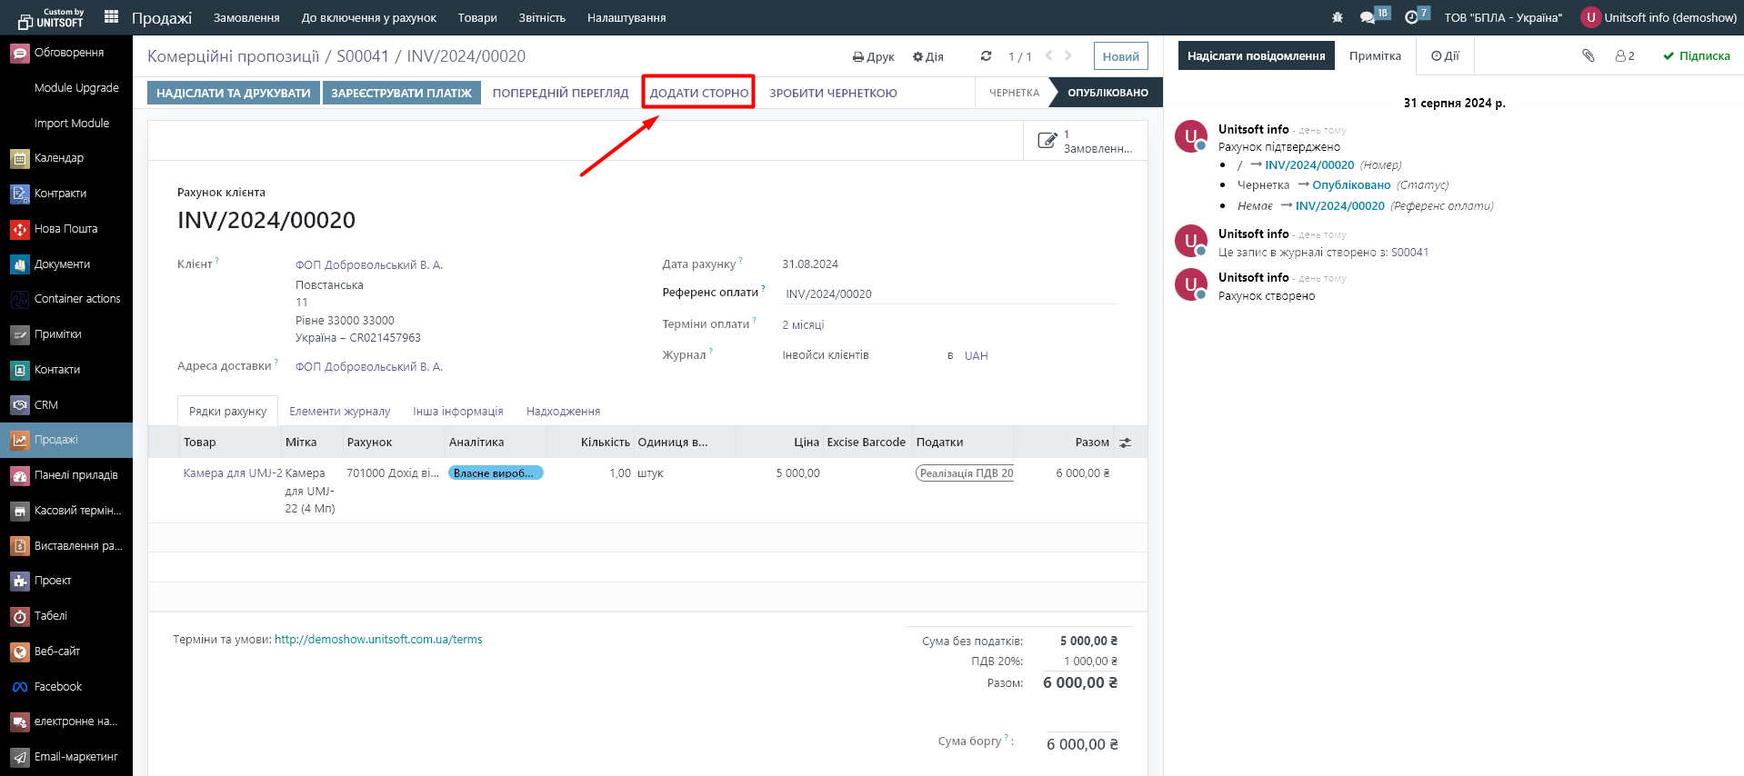Click the paperclip attachments icon

1588,55
